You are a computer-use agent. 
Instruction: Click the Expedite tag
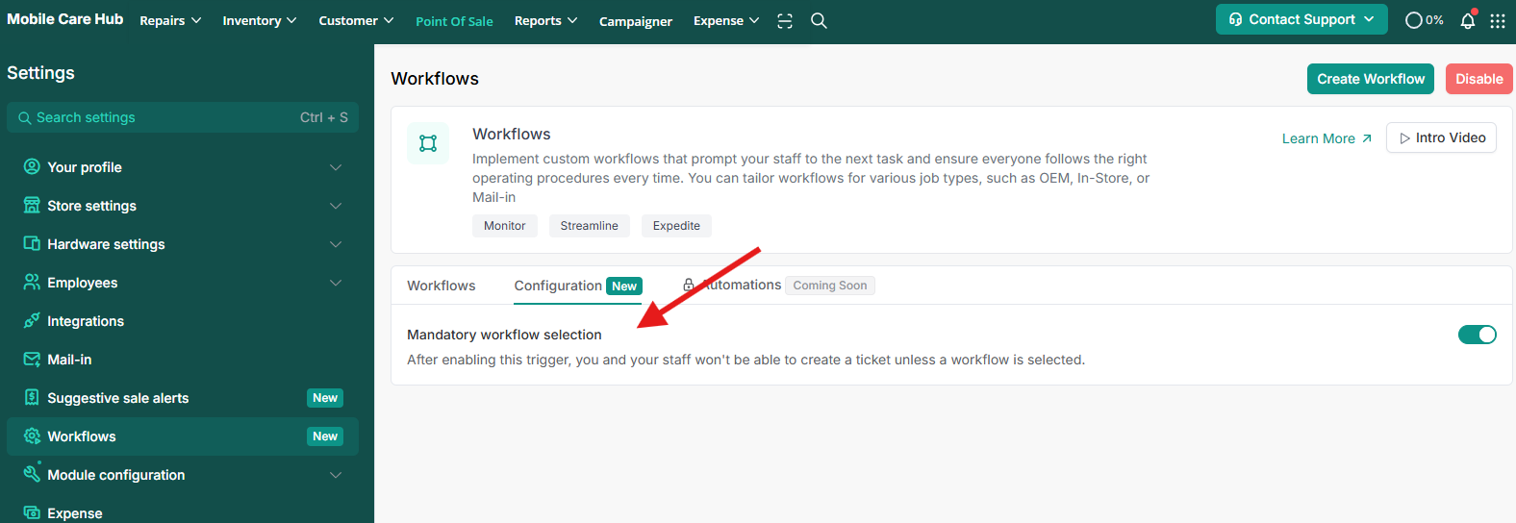(676, 226)
